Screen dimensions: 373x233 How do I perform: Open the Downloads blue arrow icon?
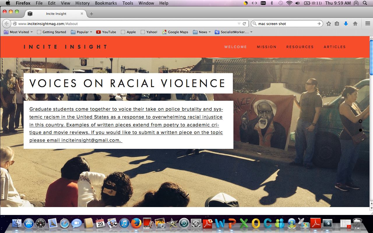(346, 24)
